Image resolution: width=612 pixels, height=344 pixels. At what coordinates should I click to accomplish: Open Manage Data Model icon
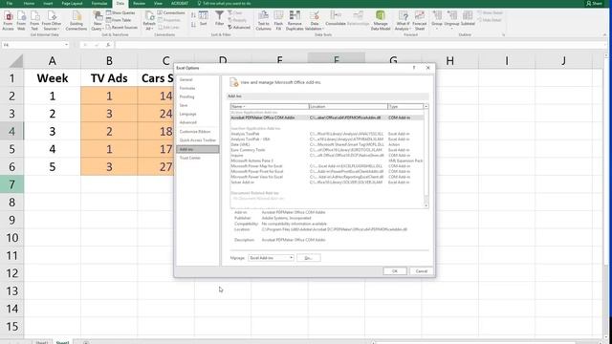(x=381, y=20)
